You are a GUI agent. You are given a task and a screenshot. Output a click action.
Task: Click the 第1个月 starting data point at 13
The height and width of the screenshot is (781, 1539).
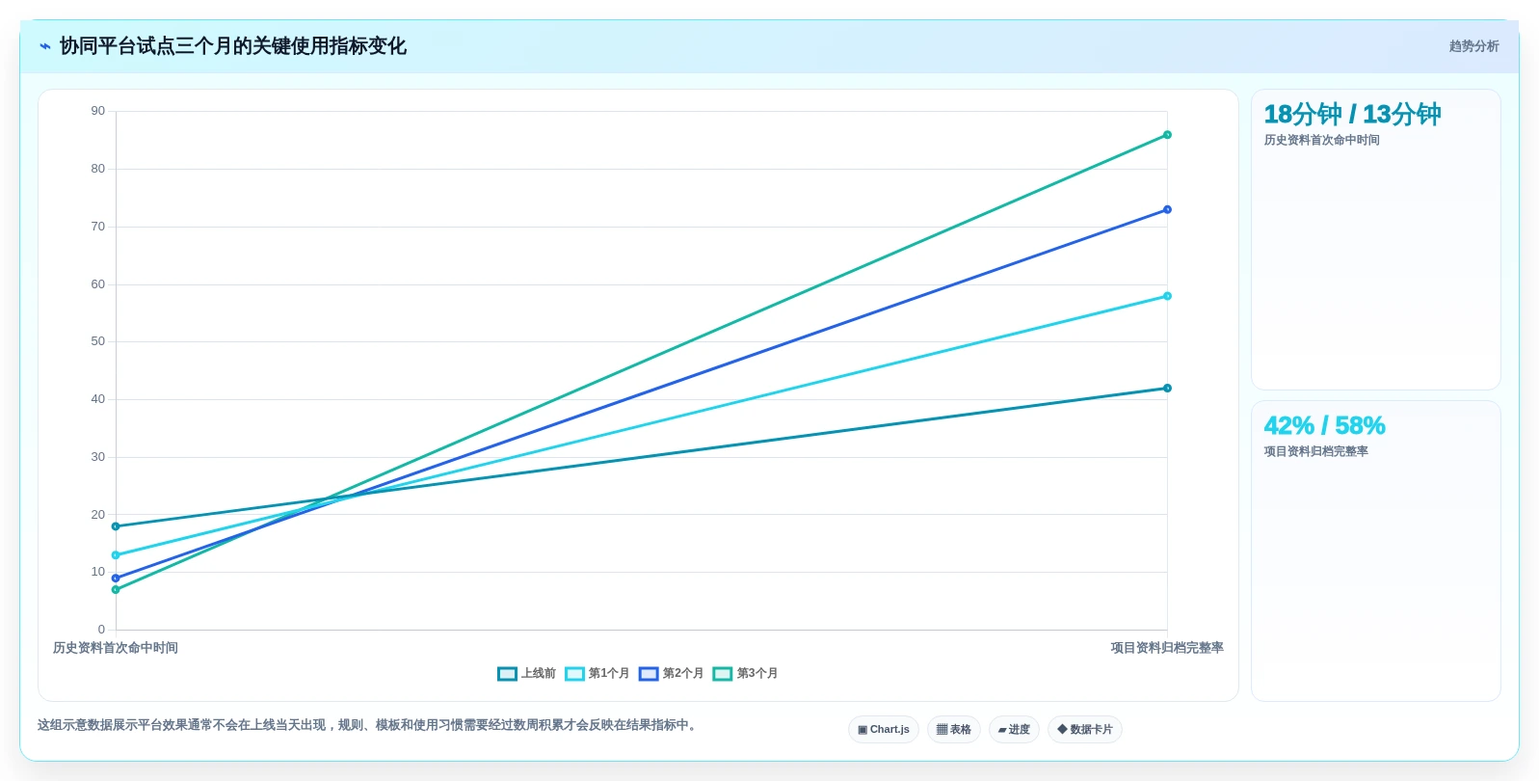[x=116, y=555]
